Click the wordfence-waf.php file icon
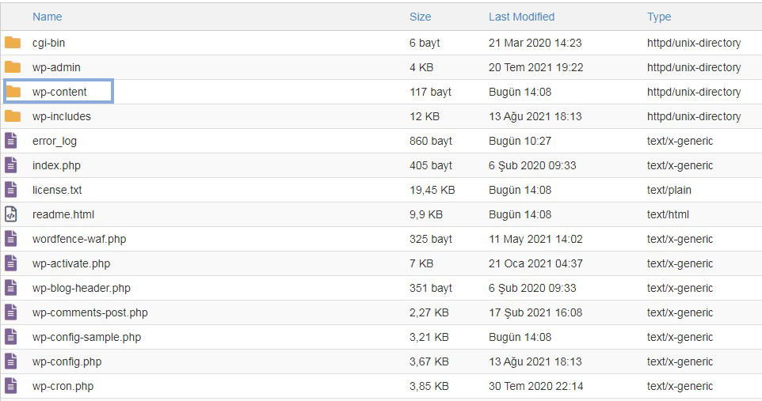The width and height of the screenshot is (762, 401). 10,239
